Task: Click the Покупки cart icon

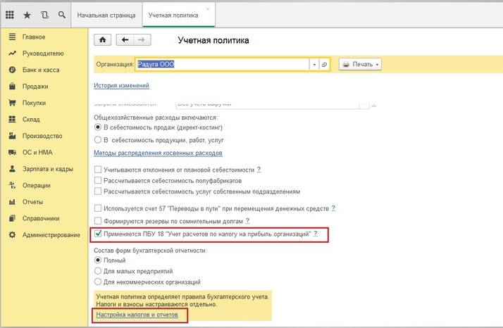Action: pyautogui.click(x=12, y=103)
